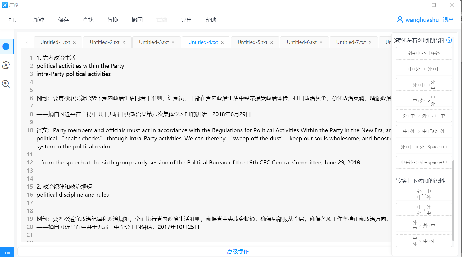The width and height of the screenshot is (462, 257).
Task: Click the user profile avatar icon
Action: pyautogui.click(x=400, y=20)
